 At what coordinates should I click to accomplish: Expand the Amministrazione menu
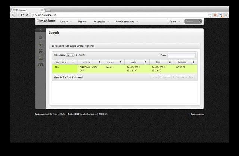click(127, 22)
